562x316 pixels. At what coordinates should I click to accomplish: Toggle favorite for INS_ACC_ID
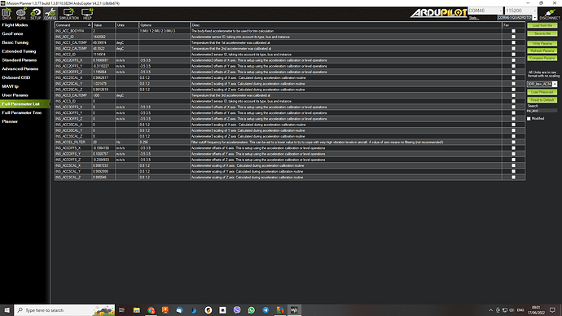coord(513,37)
